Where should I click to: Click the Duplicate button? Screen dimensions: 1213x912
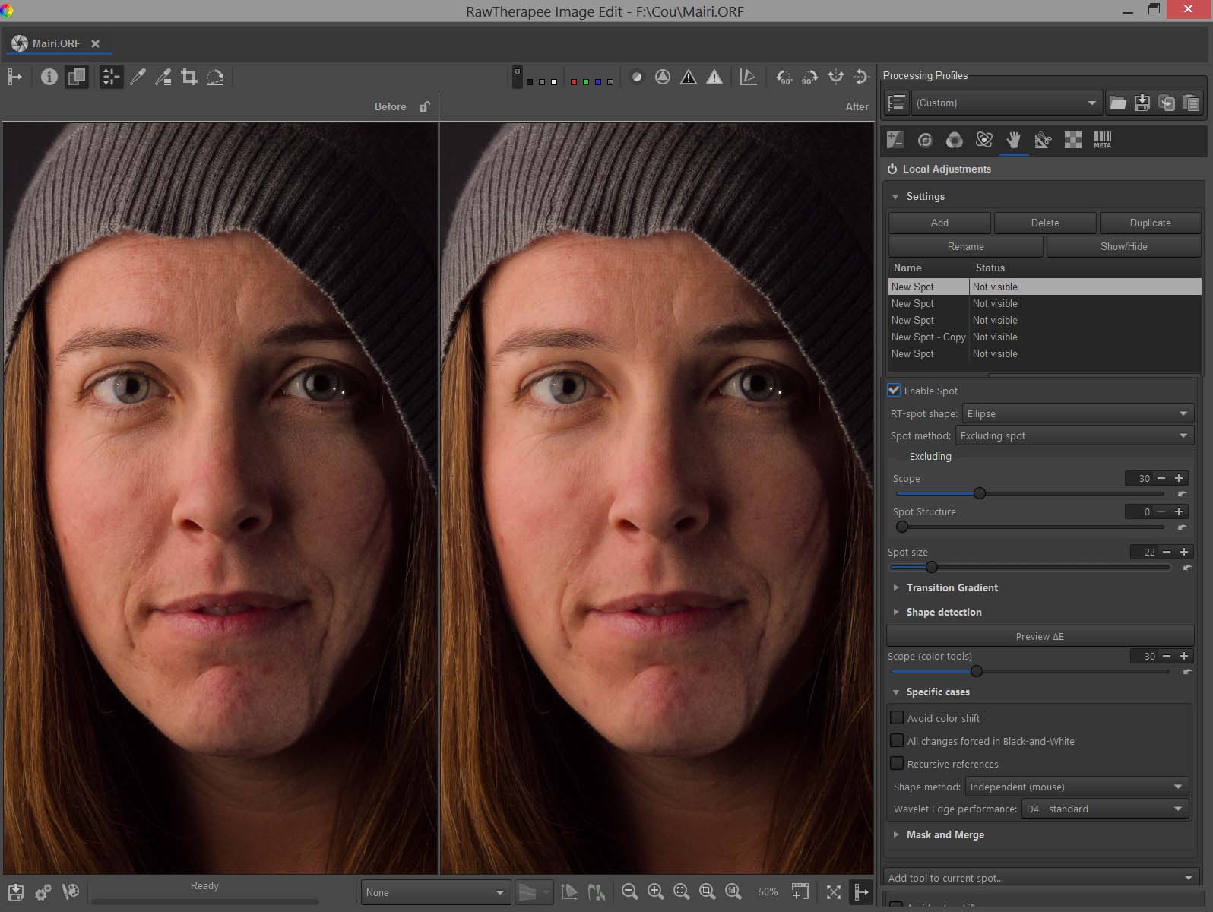coord(1149,223)
